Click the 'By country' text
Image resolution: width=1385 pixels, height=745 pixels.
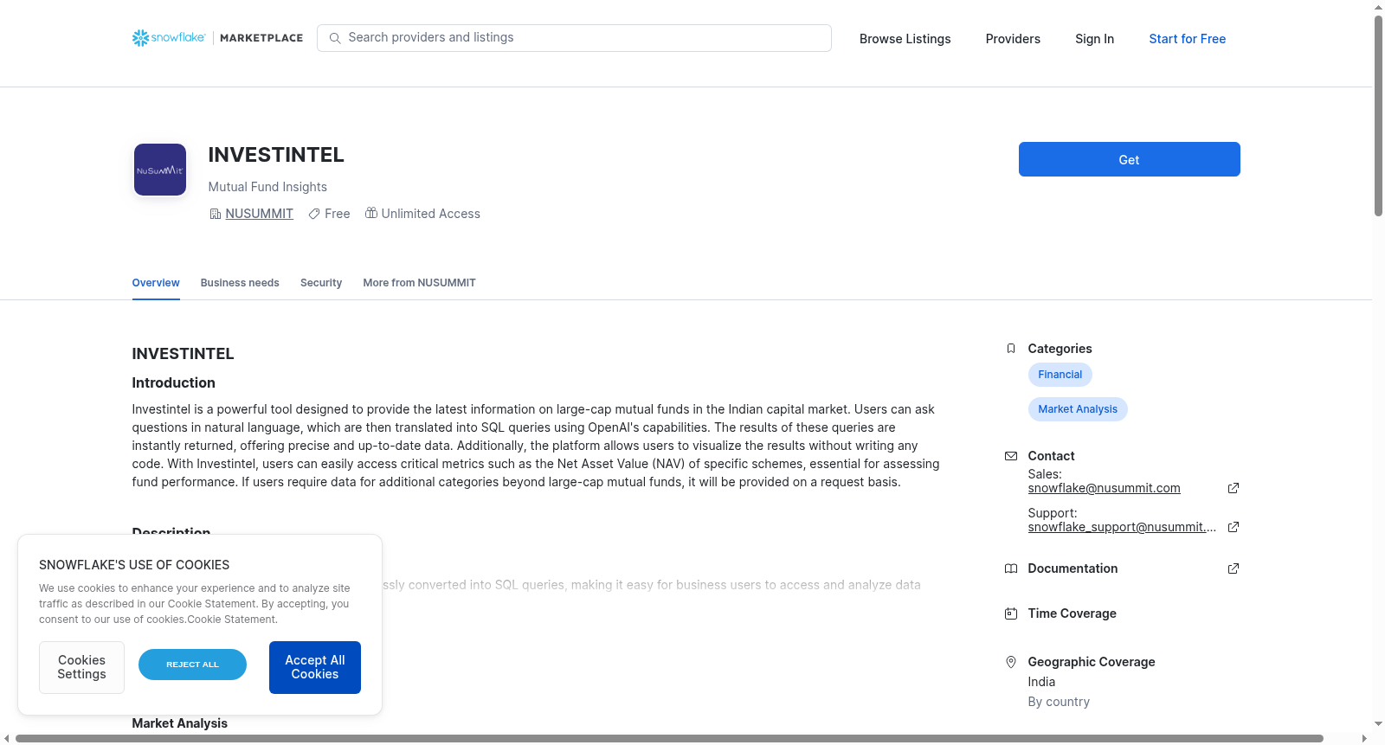point(1059,702)
